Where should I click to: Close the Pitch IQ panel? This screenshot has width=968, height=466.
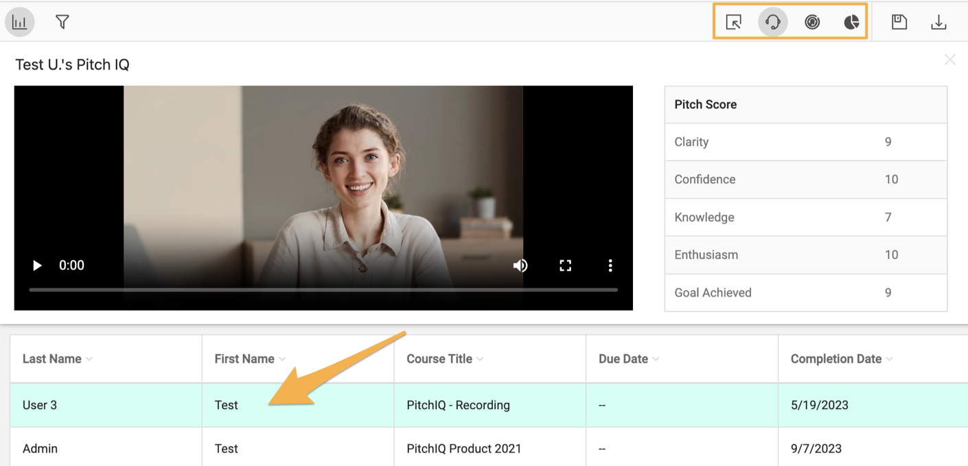(949, 60)
